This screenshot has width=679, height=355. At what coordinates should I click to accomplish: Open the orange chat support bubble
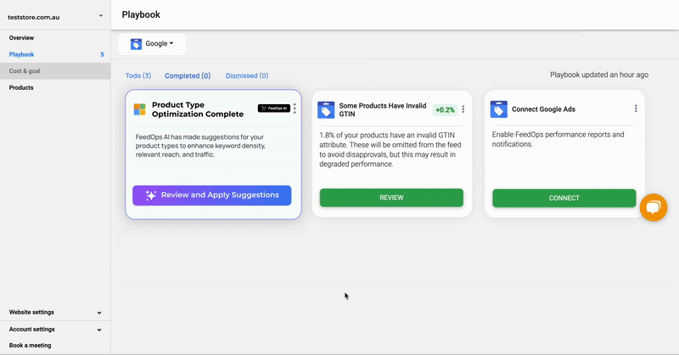click(653, 207)
